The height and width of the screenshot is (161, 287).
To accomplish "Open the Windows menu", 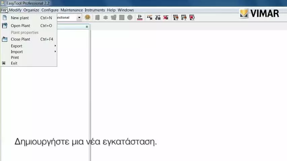I will [x=126, y=10].
